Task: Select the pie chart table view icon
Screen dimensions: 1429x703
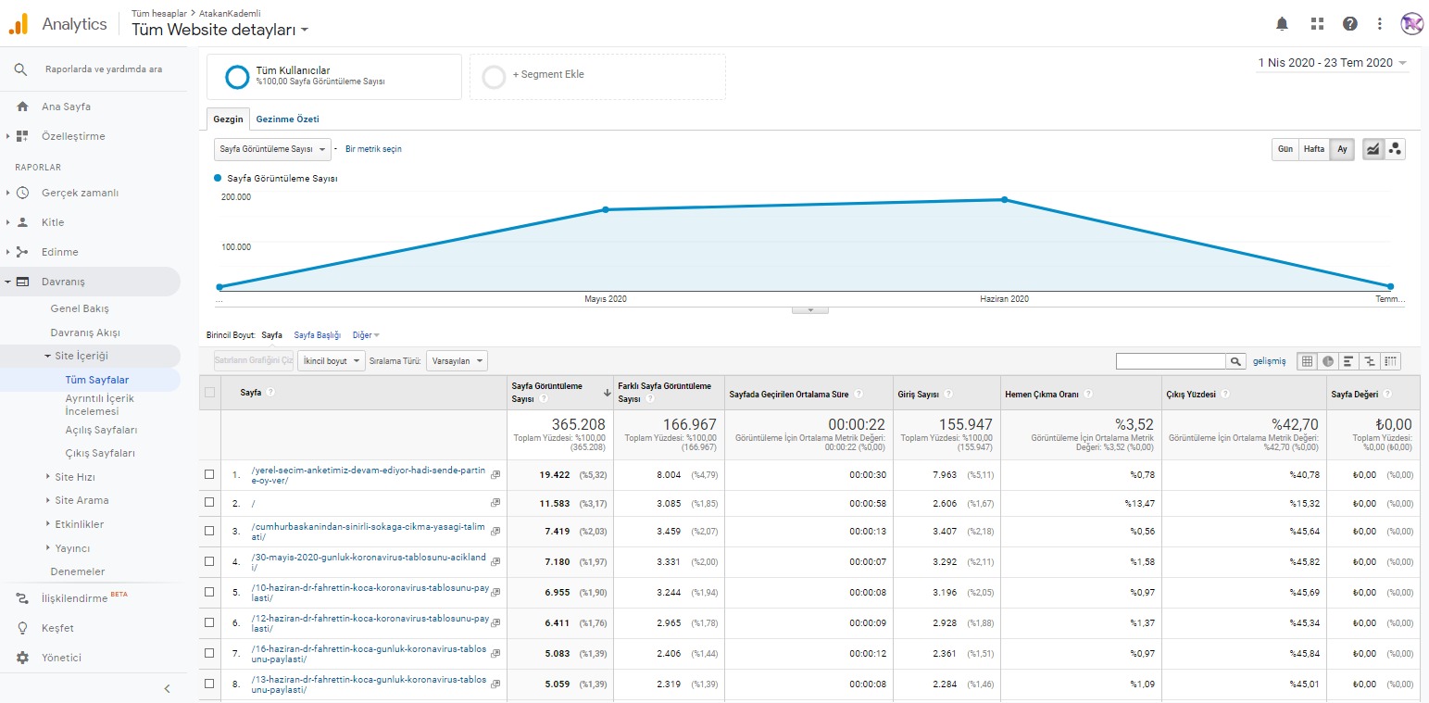Action: point(1327,361)
